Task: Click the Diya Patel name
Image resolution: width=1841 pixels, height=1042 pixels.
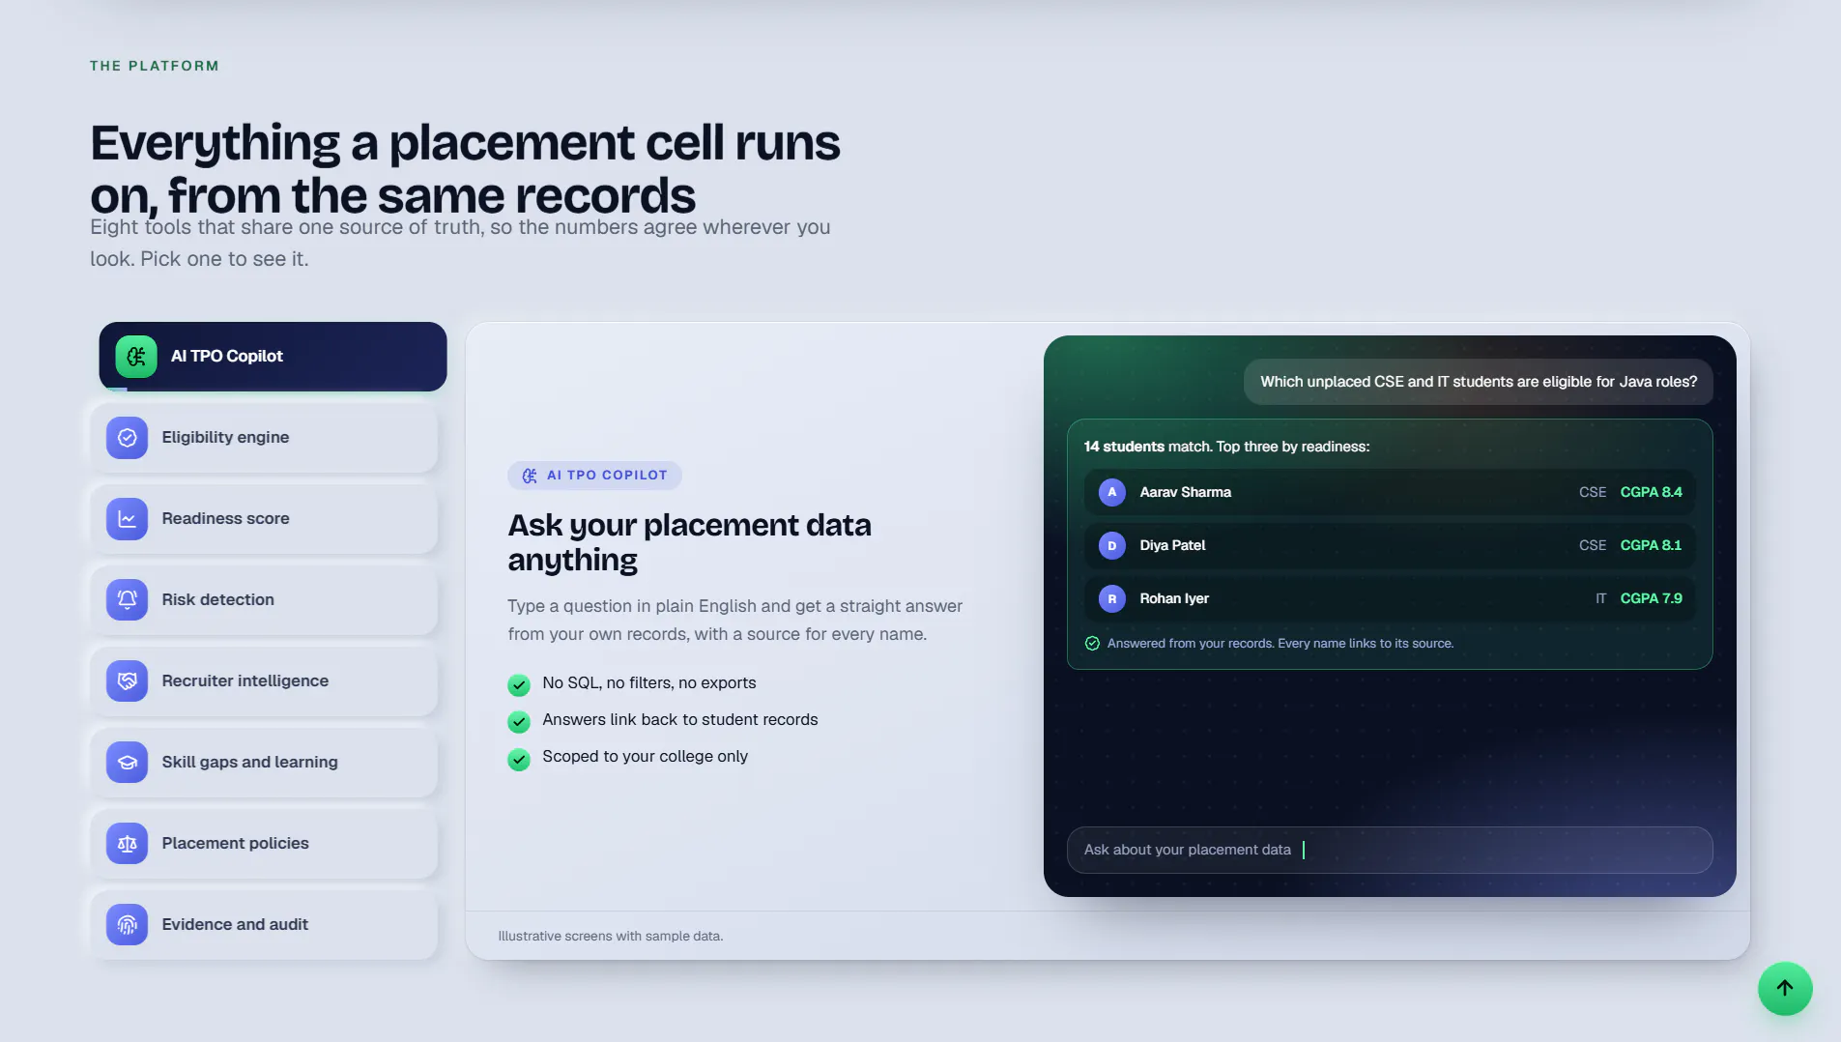Action: (x=1172, y=545)
